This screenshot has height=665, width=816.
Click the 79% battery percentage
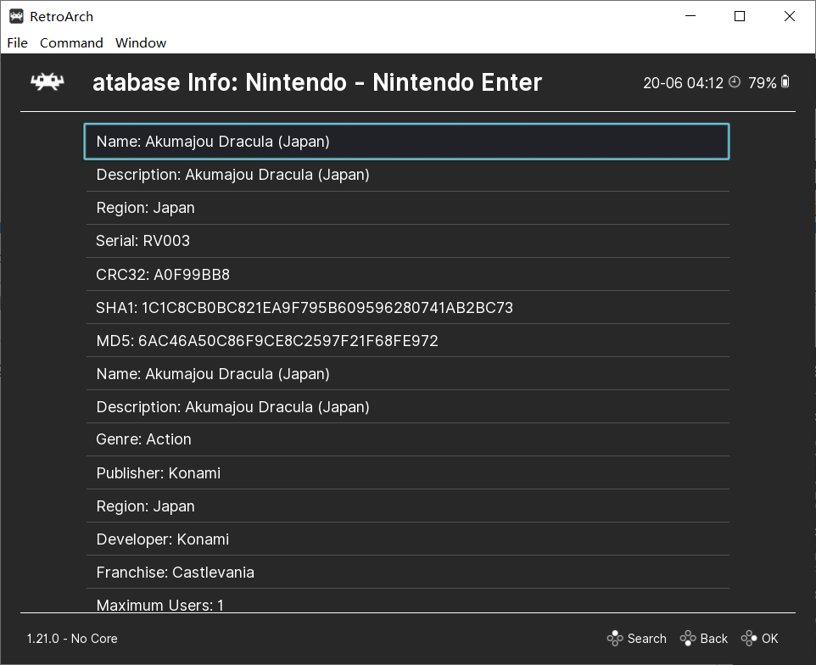pos(763,83)
